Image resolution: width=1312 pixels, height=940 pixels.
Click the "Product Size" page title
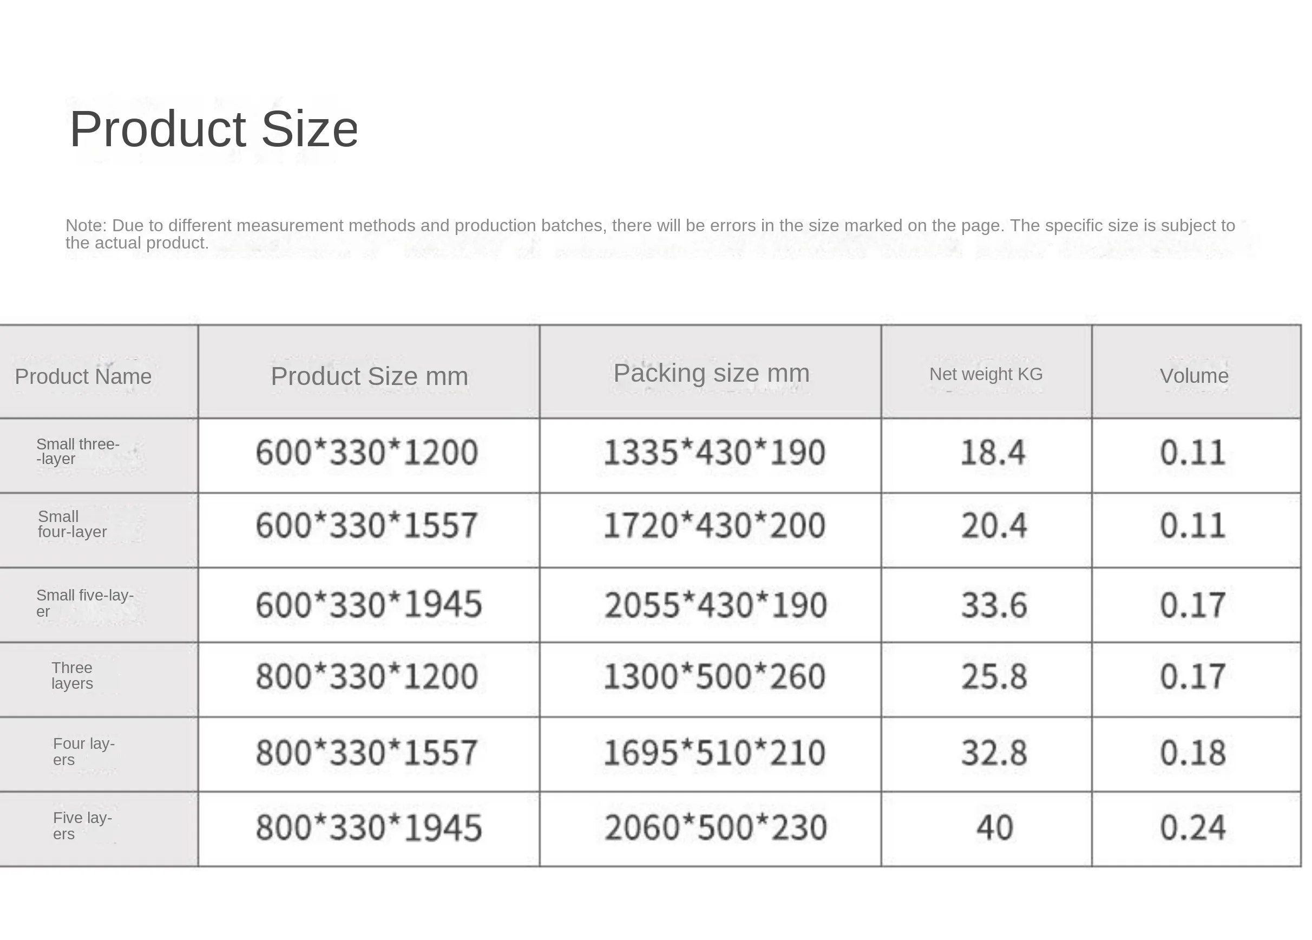[213, 129]
